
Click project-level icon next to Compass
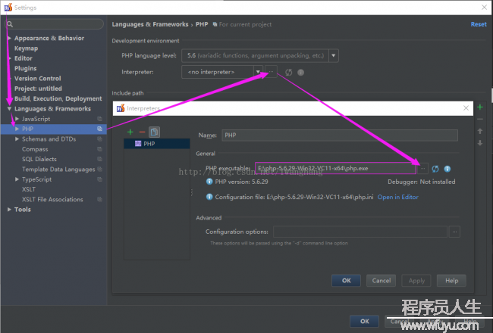(x=99, y=149)
